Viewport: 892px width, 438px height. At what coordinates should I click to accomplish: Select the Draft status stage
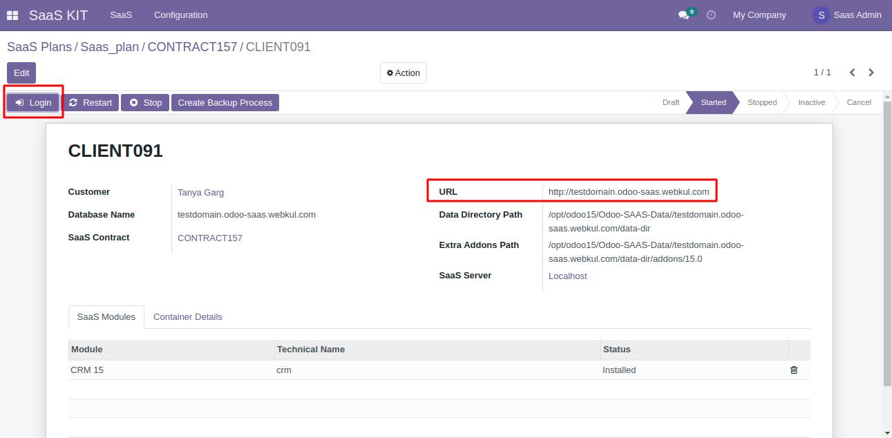671,102
